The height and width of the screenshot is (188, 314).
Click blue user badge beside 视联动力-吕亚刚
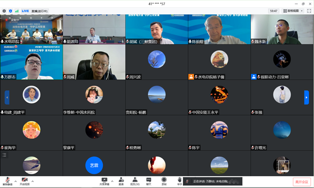254,77
